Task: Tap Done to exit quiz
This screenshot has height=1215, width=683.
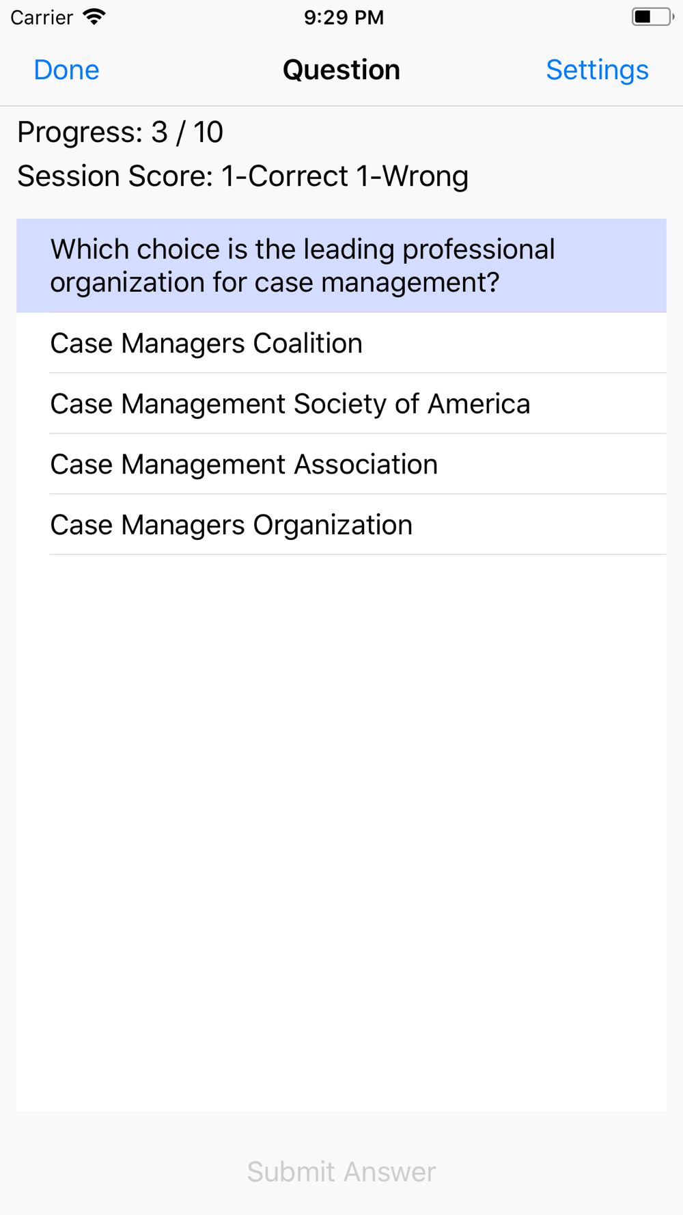Action: 66,70
